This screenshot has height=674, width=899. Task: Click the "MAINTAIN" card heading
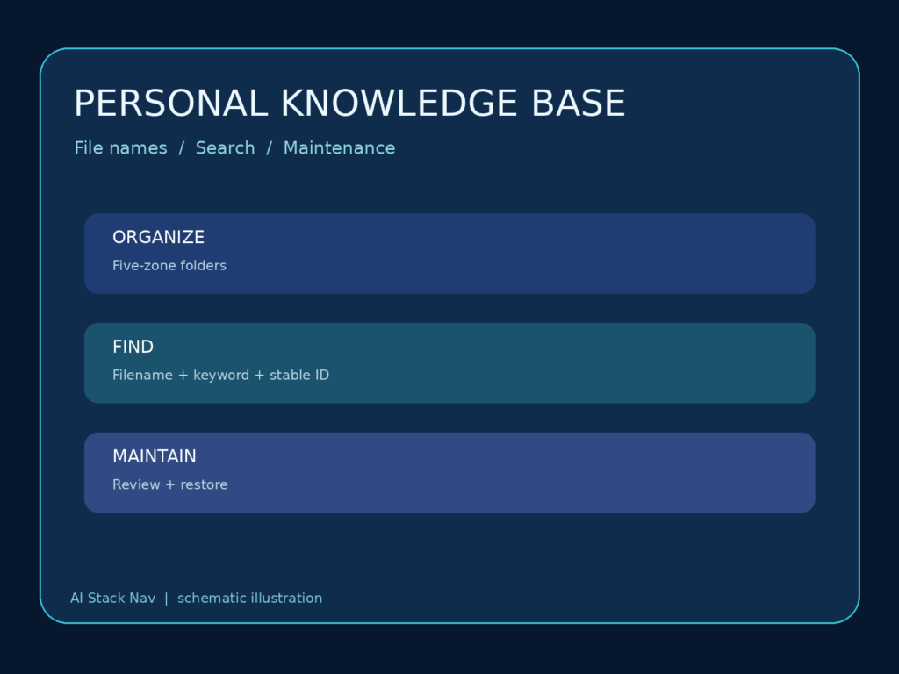coord(155,456)
